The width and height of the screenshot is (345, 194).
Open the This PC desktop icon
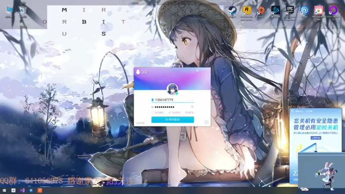pyautogui.click(x=9, y=12)
